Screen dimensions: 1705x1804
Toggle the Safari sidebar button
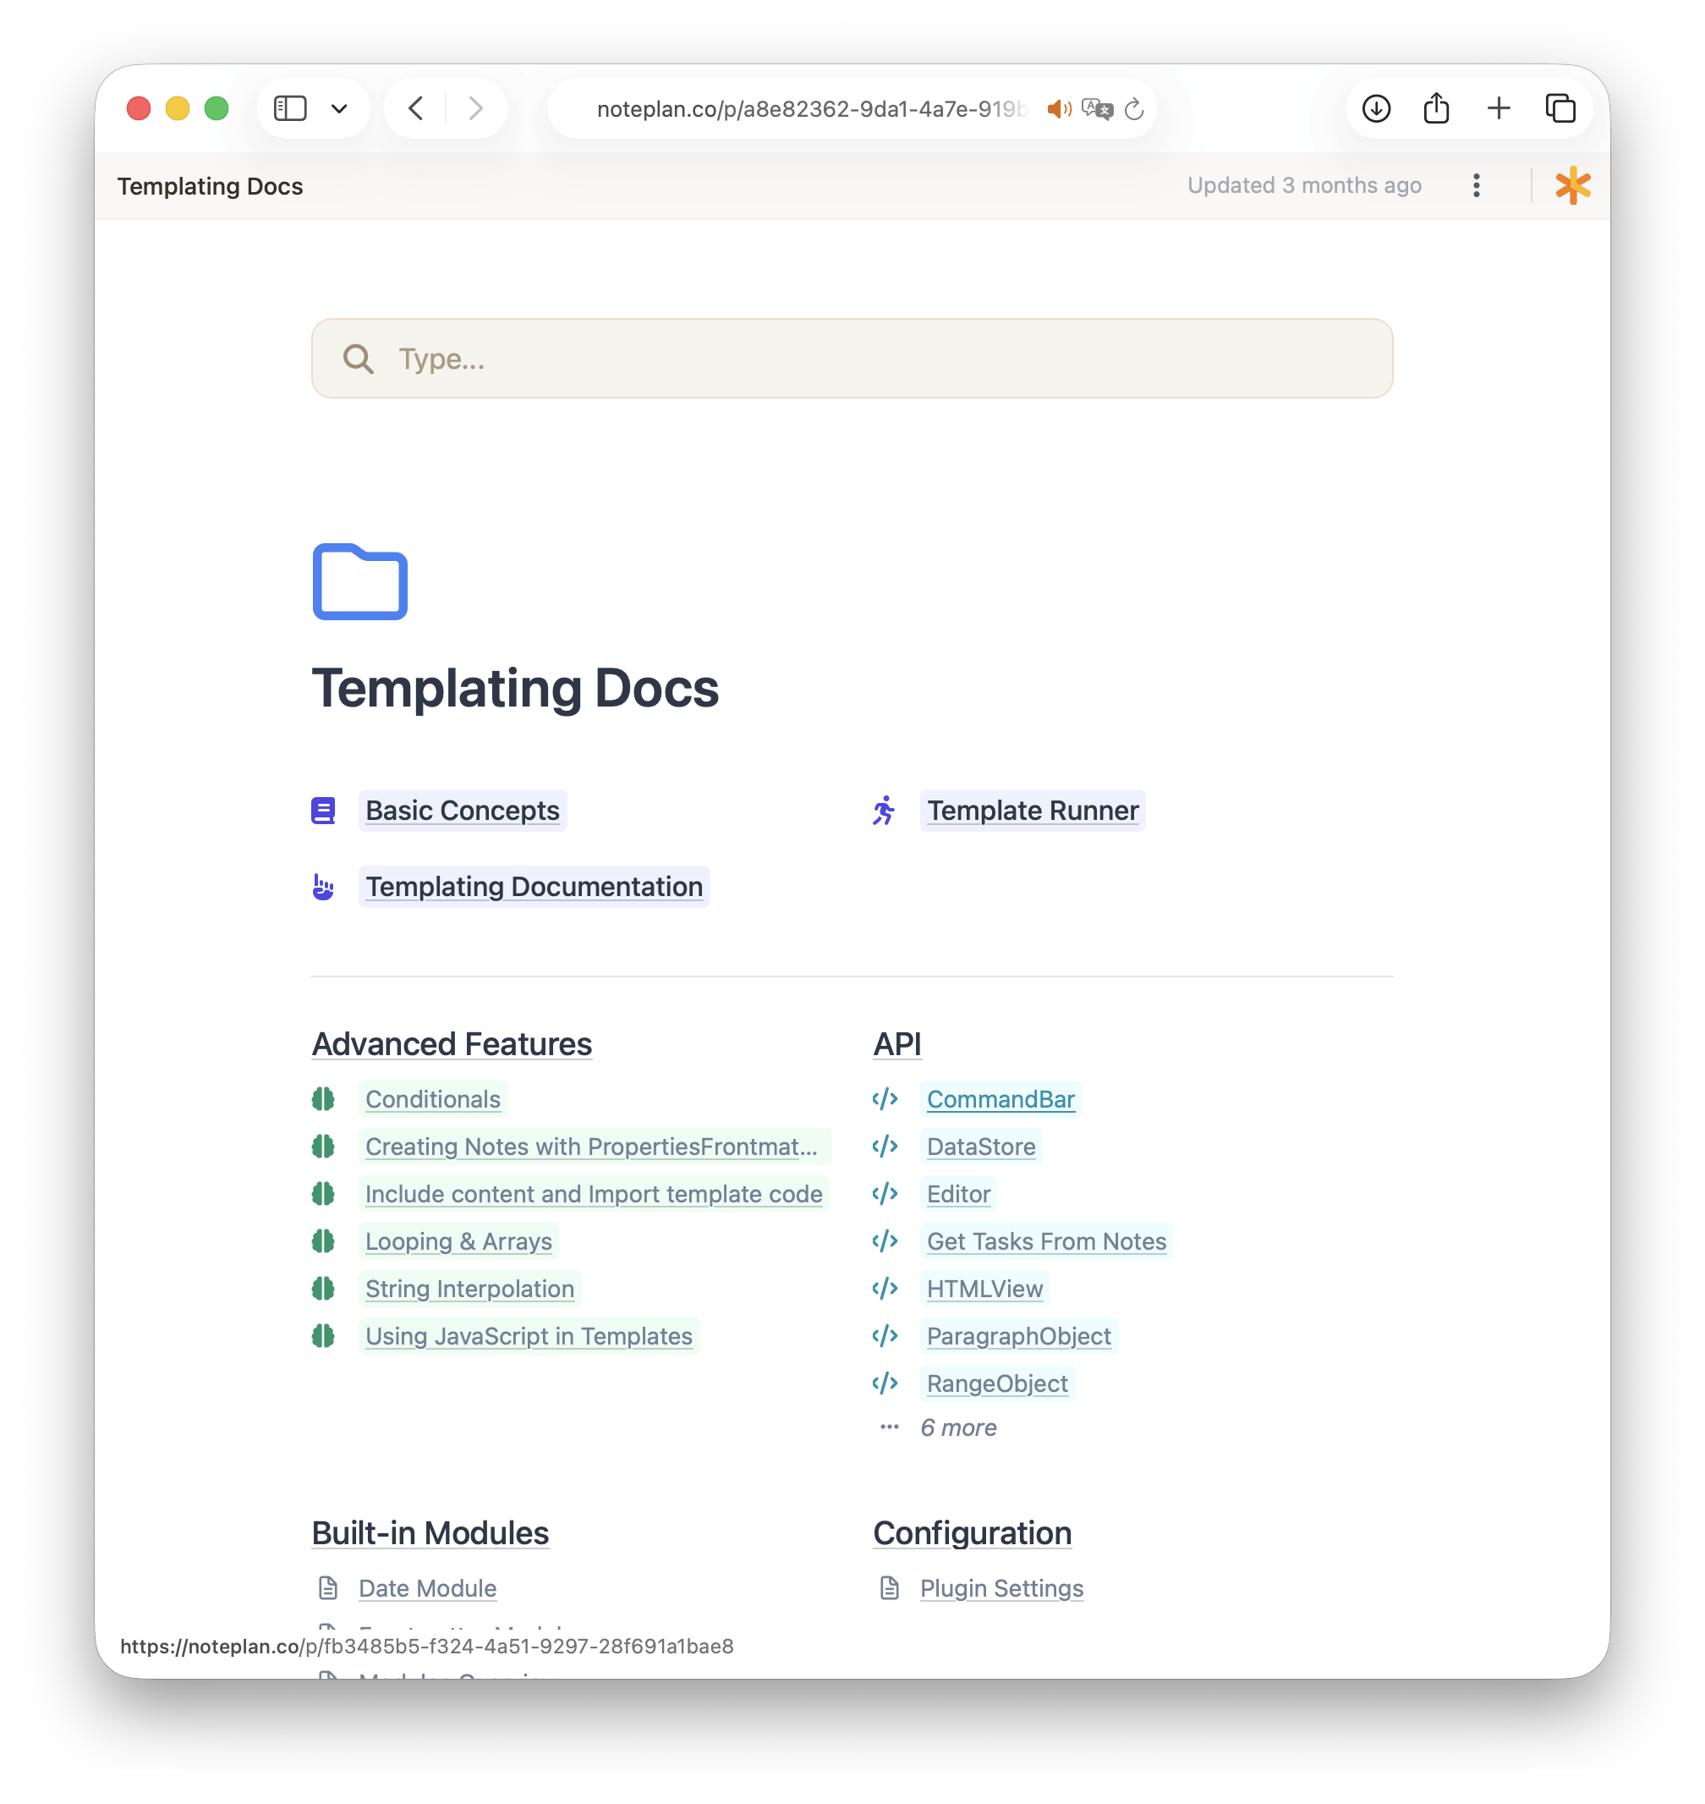point(289,107)
